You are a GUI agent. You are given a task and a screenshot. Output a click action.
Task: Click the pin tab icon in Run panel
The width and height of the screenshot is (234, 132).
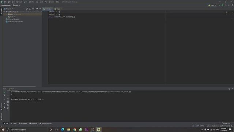pos(4,107)
